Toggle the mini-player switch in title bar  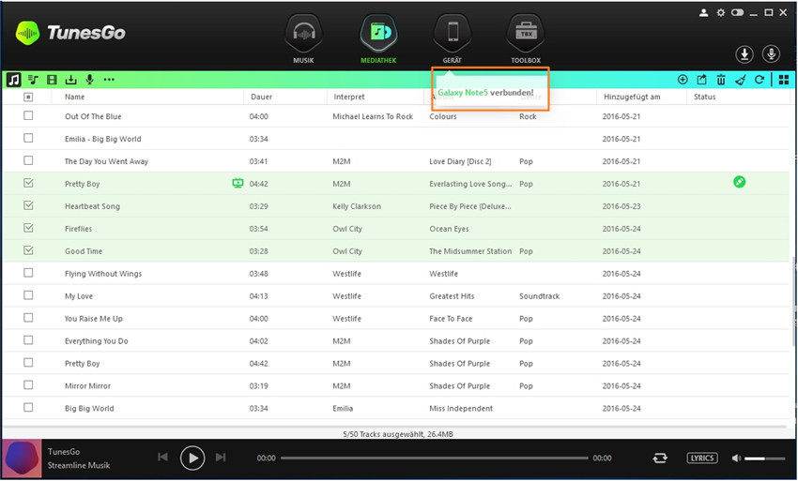737,13
